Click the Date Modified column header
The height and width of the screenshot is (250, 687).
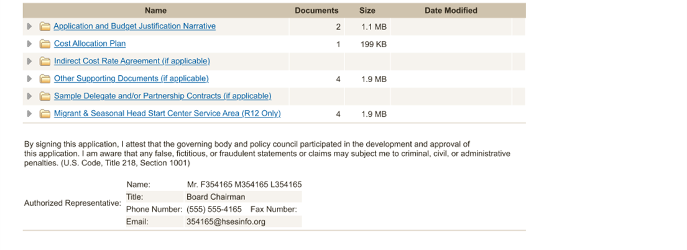(451, 11)
